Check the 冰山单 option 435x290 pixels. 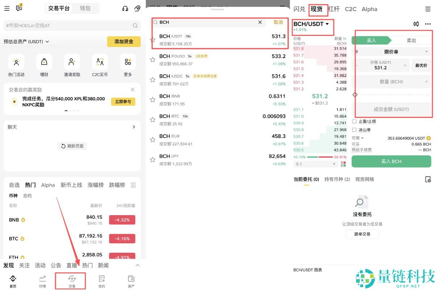pyautogui.click(x=354, y=130)
